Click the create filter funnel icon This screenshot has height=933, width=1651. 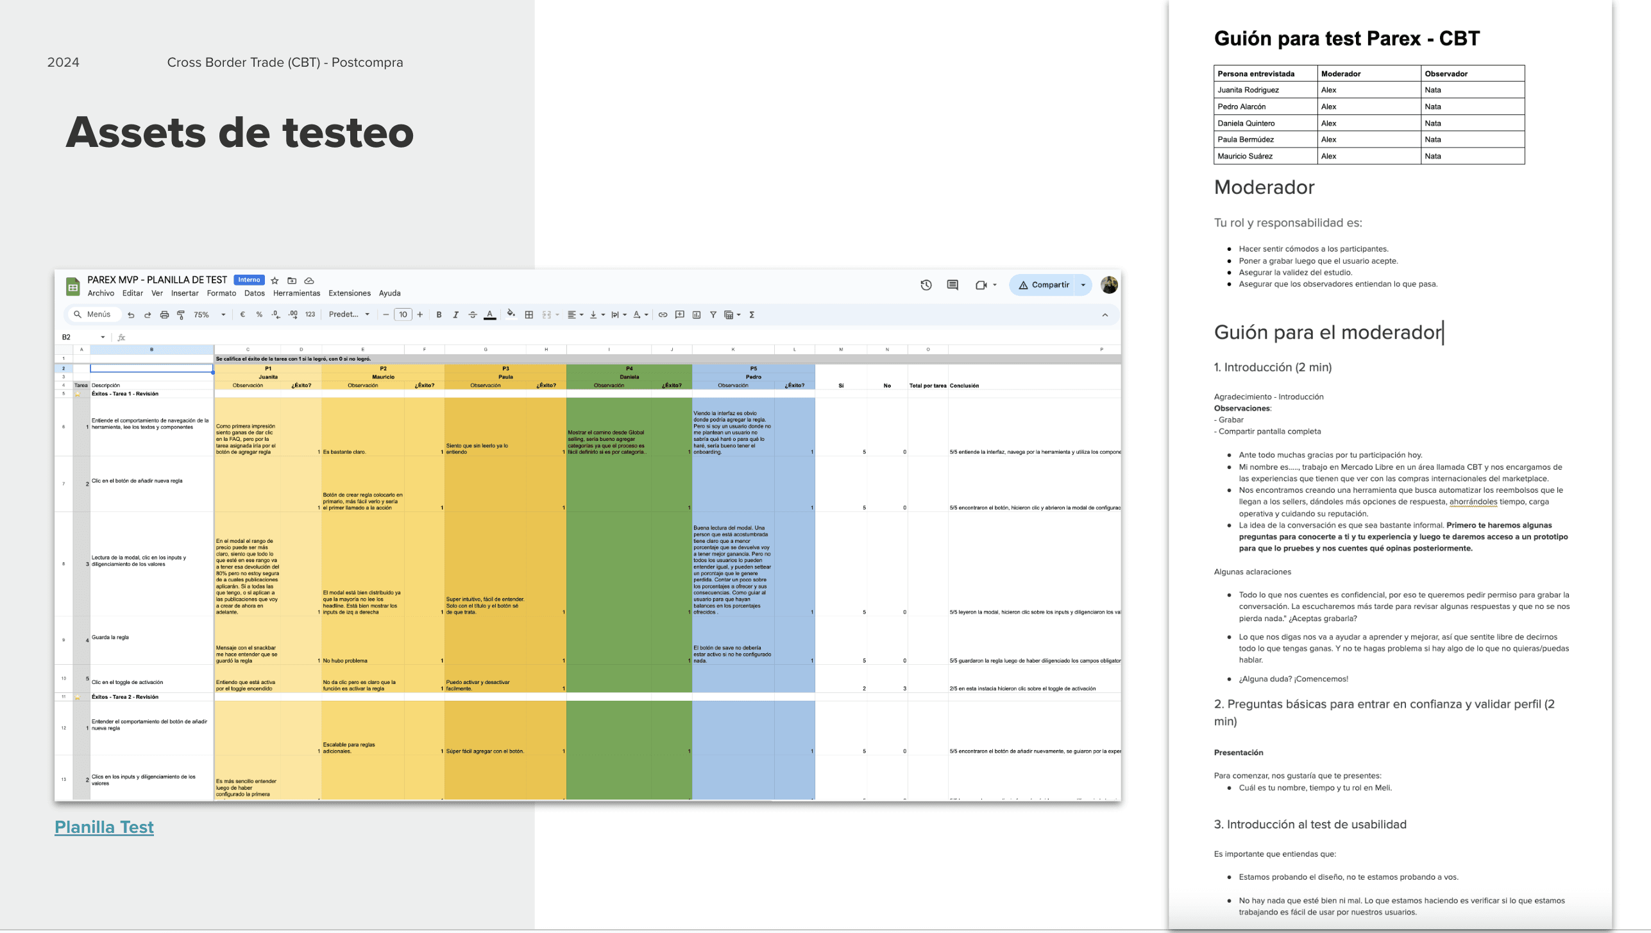click(713, 314)
